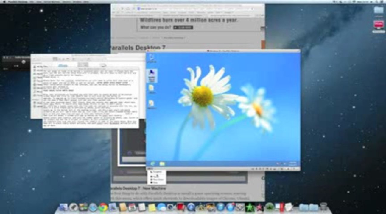Open the blue icon with red badge in Dock
Screen dimensions: 386x214
230,207
